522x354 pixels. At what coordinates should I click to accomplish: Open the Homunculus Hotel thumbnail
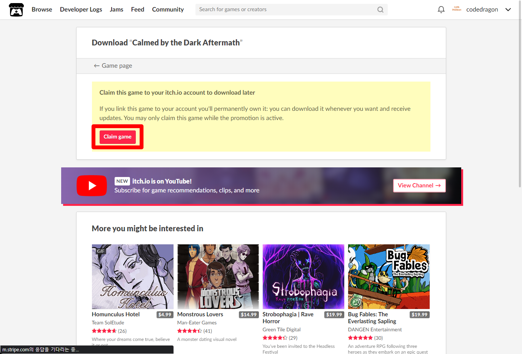pos(133,277)
